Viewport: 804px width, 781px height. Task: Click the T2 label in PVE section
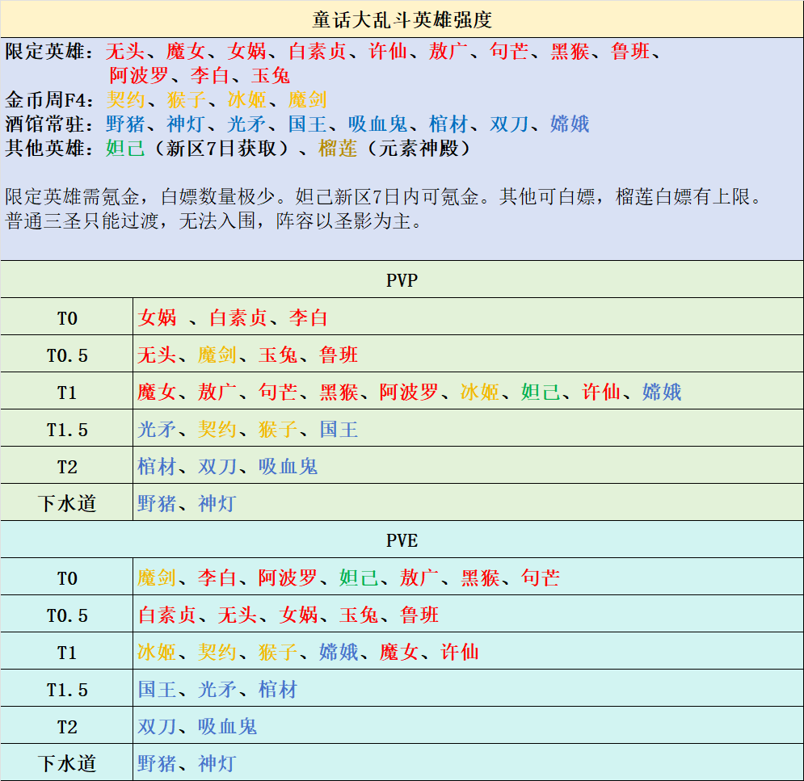tap(67, 727)
